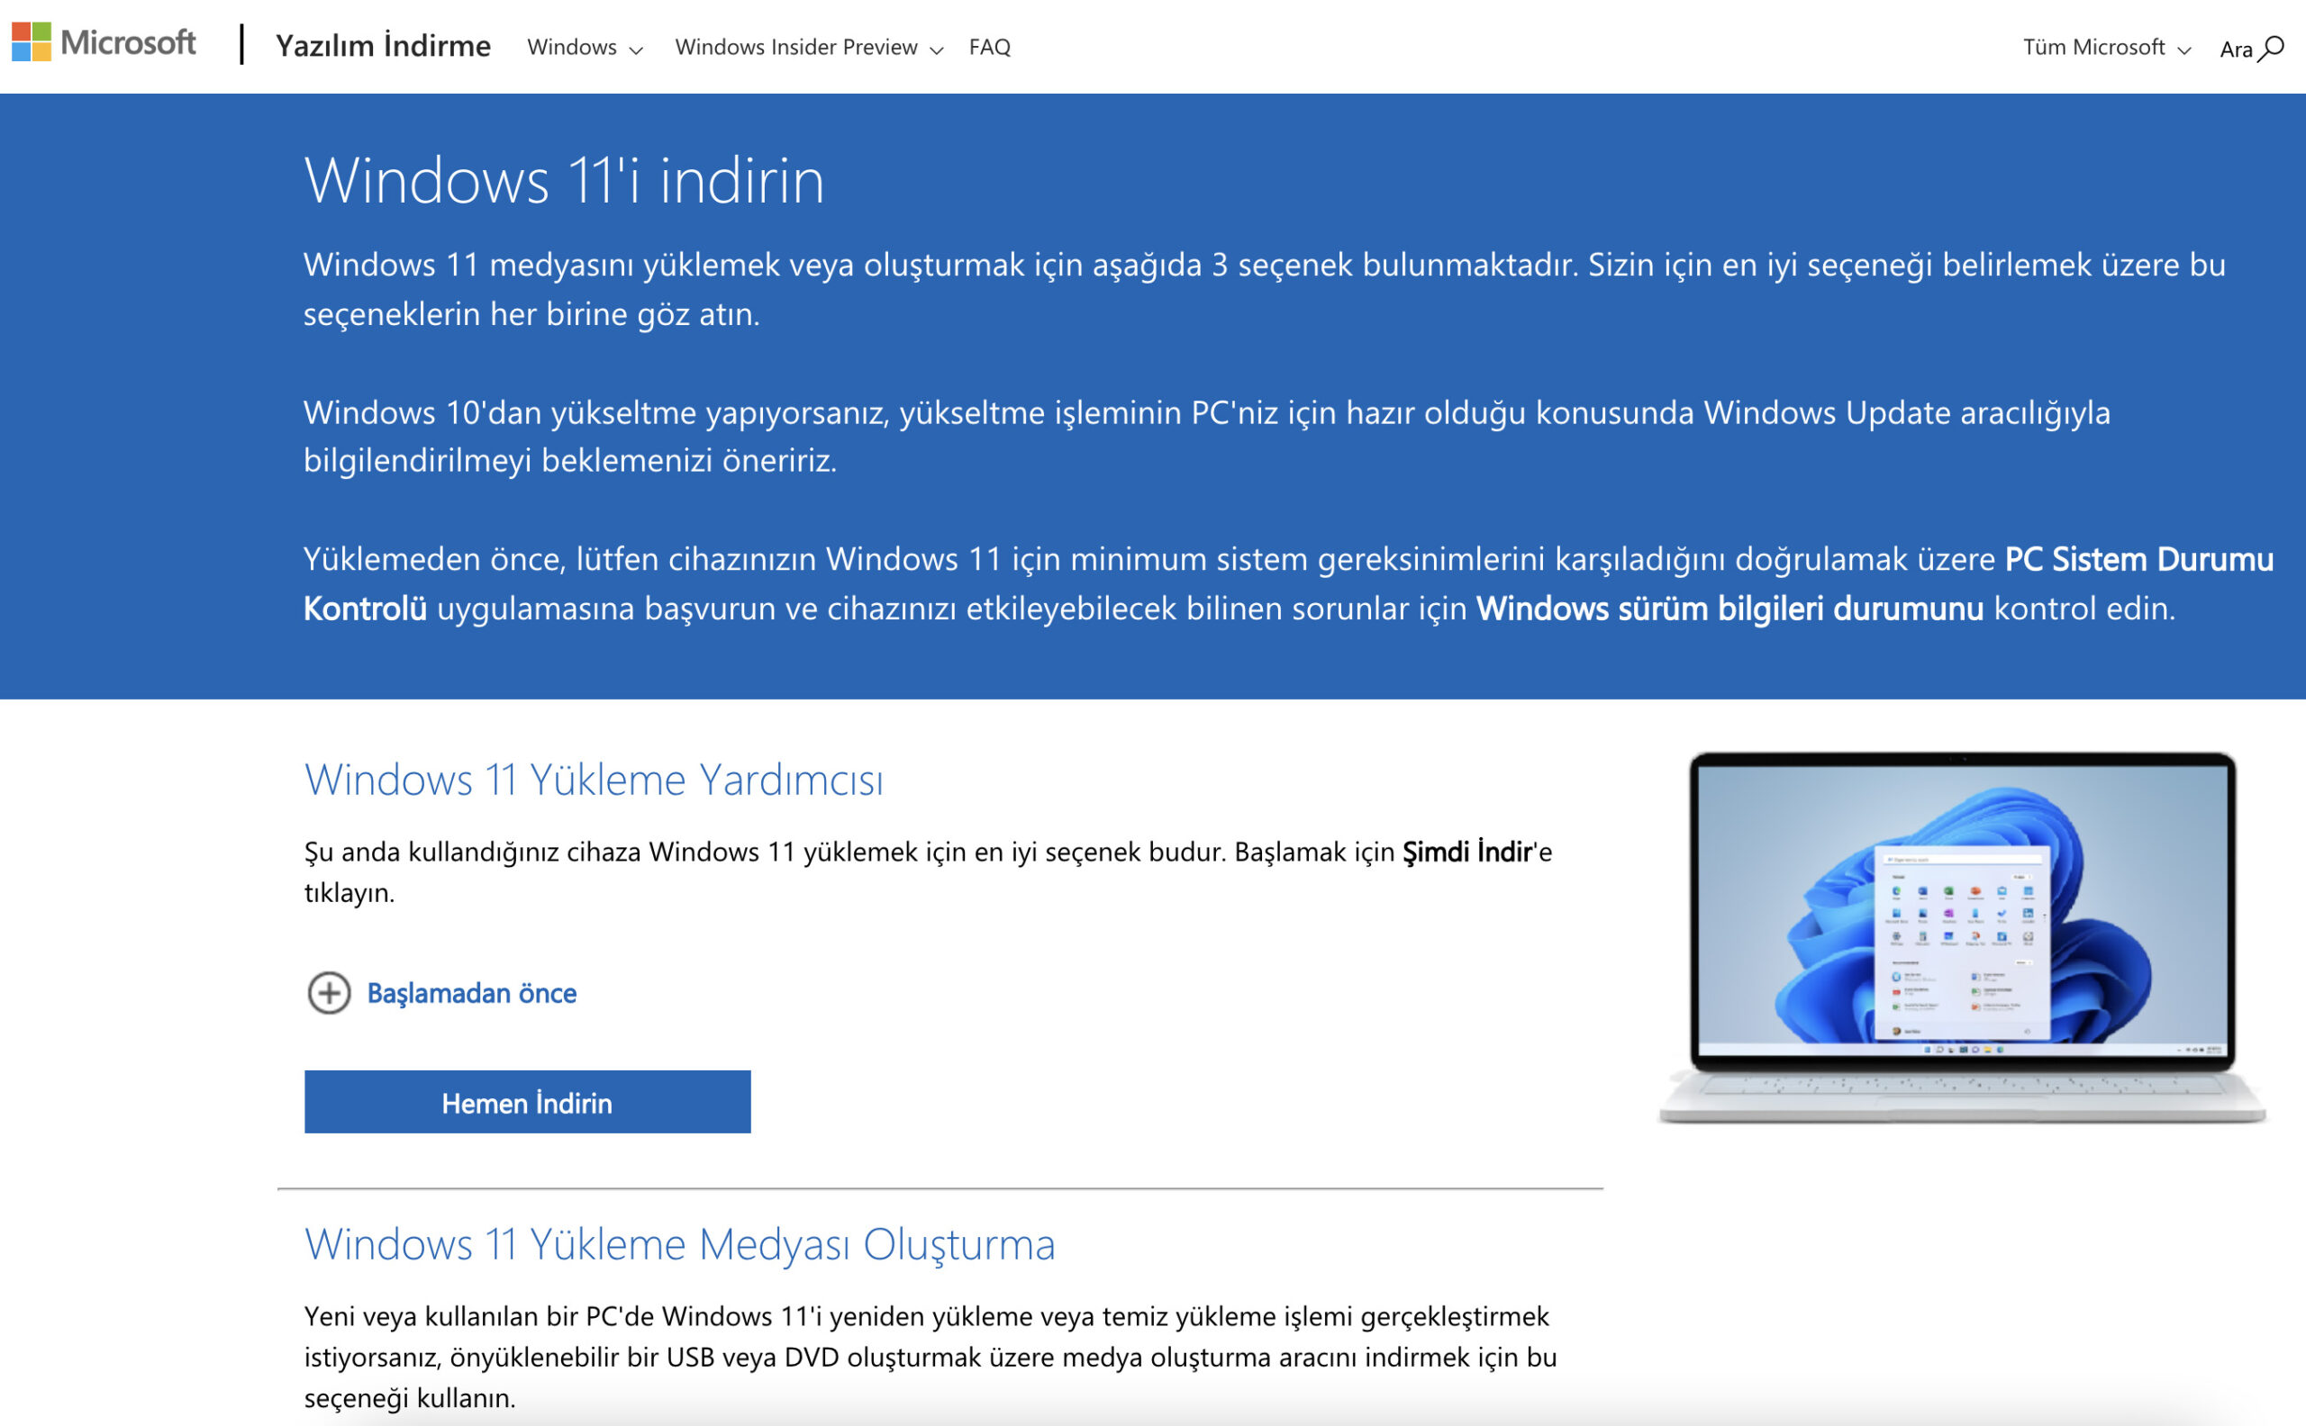
Task: Click the Hemen İndirin download button
Action: pos(526,1102)
